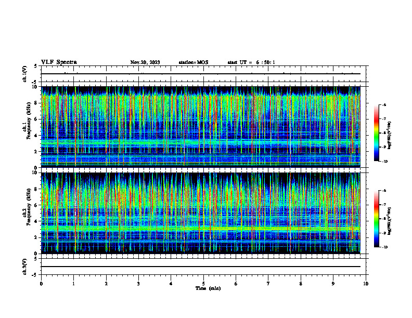The height and width of the screenshot is (318, 412).
Task: Click time axis tick label "7"
Action: [268, 284]
